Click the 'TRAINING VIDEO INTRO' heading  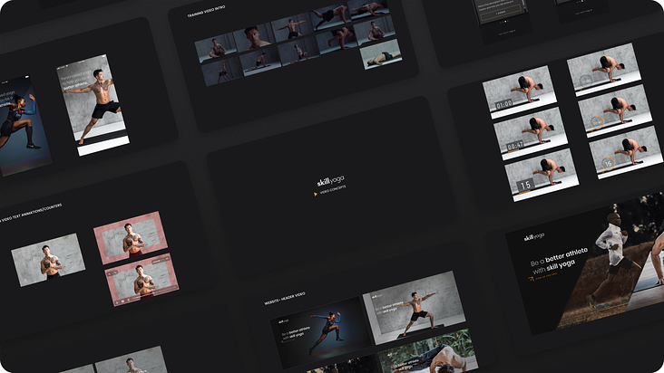[206, 12]
